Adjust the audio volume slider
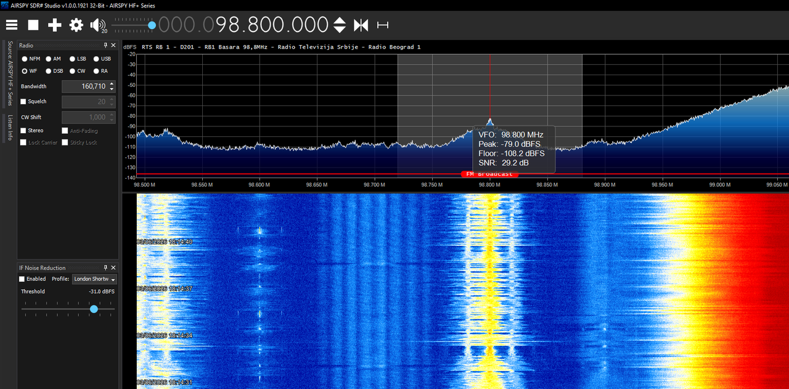The image size is (789, 389). (x=152, y=25)
